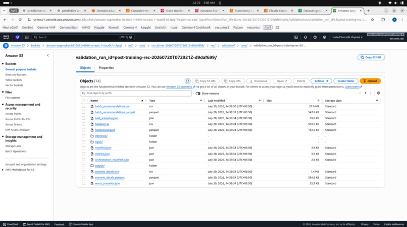Open the Actions dropdown
The height and width of the screenshot is (227, 407).
(x=321, y=81)
